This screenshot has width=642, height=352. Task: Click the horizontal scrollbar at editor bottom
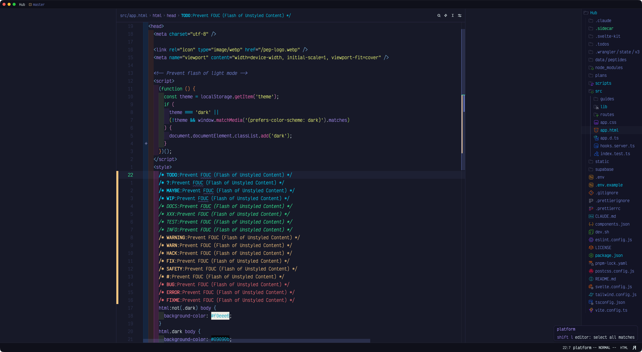[256, 341]
